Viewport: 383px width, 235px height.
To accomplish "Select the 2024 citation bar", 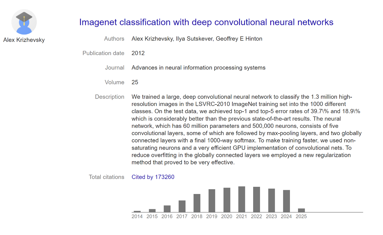I will pos(286,201).
